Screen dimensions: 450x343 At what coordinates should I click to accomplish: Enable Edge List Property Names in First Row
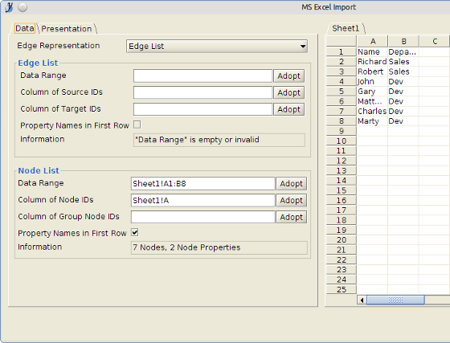point(137,125)
